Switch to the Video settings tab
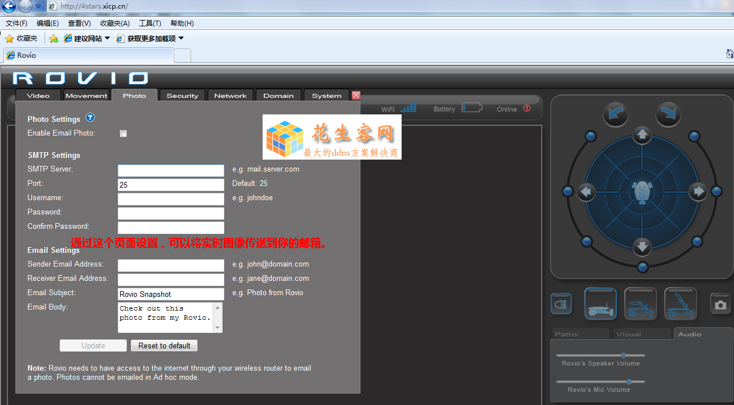 pos(38,96)
